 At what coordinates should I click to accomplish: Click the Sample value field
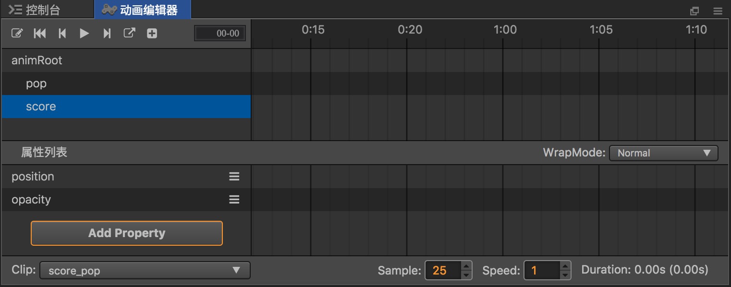click(x=442, y=270)
